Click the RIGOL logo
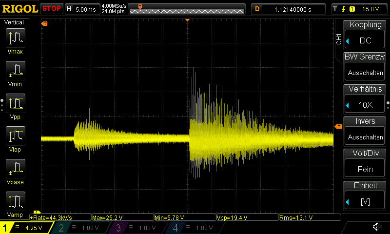The image size is (390, 234). click(19, 9)
